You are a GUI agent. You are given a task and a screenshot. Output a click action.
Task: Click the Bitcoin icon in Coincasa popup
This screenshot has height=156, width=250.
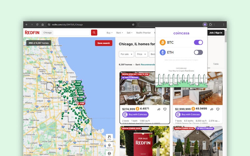coord(162,42)
